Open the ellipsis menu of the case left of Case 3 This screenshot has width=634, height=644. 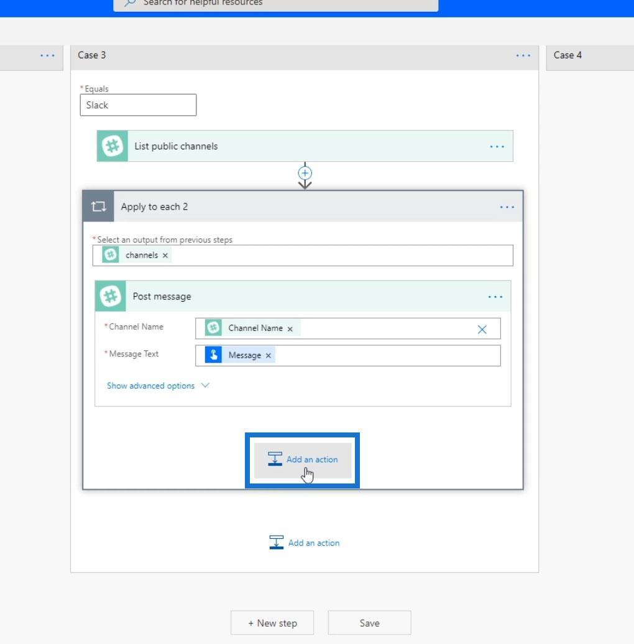pyautogui.click(x=47, y=55)
